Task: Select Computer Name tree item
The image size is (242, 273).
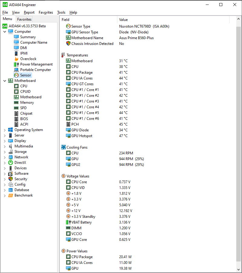Action: (34, 42)
